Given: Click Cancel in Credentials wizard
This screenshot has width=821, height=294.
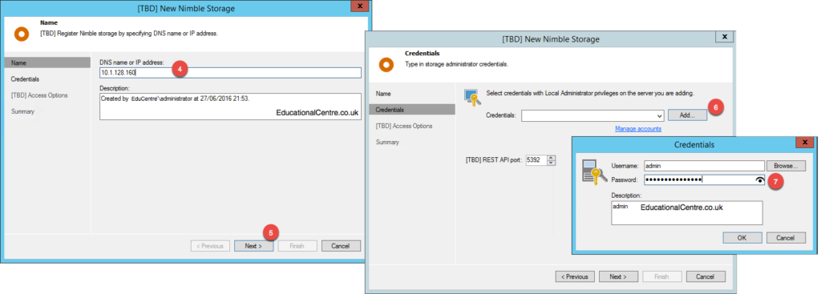Looking at the screenshot, I should 706,276.
